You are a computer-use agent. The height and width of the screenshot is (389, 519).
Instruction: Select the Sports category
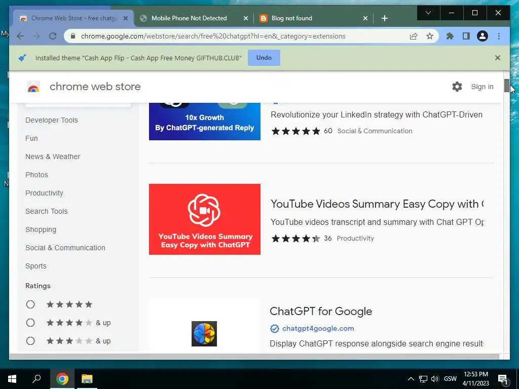point(36,266)
